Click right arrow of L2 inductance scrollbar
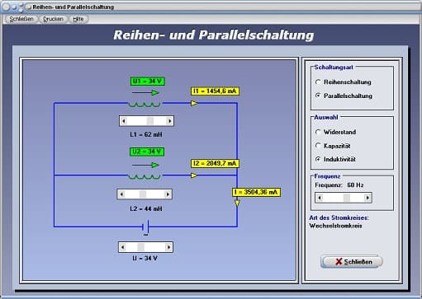The width and height of the screenshot is (422, 299). tap(168, 194)
